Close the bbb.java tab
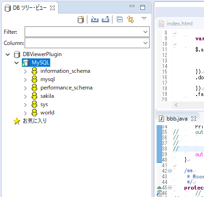Screen dimensions: 204x197 pos(194,119)
